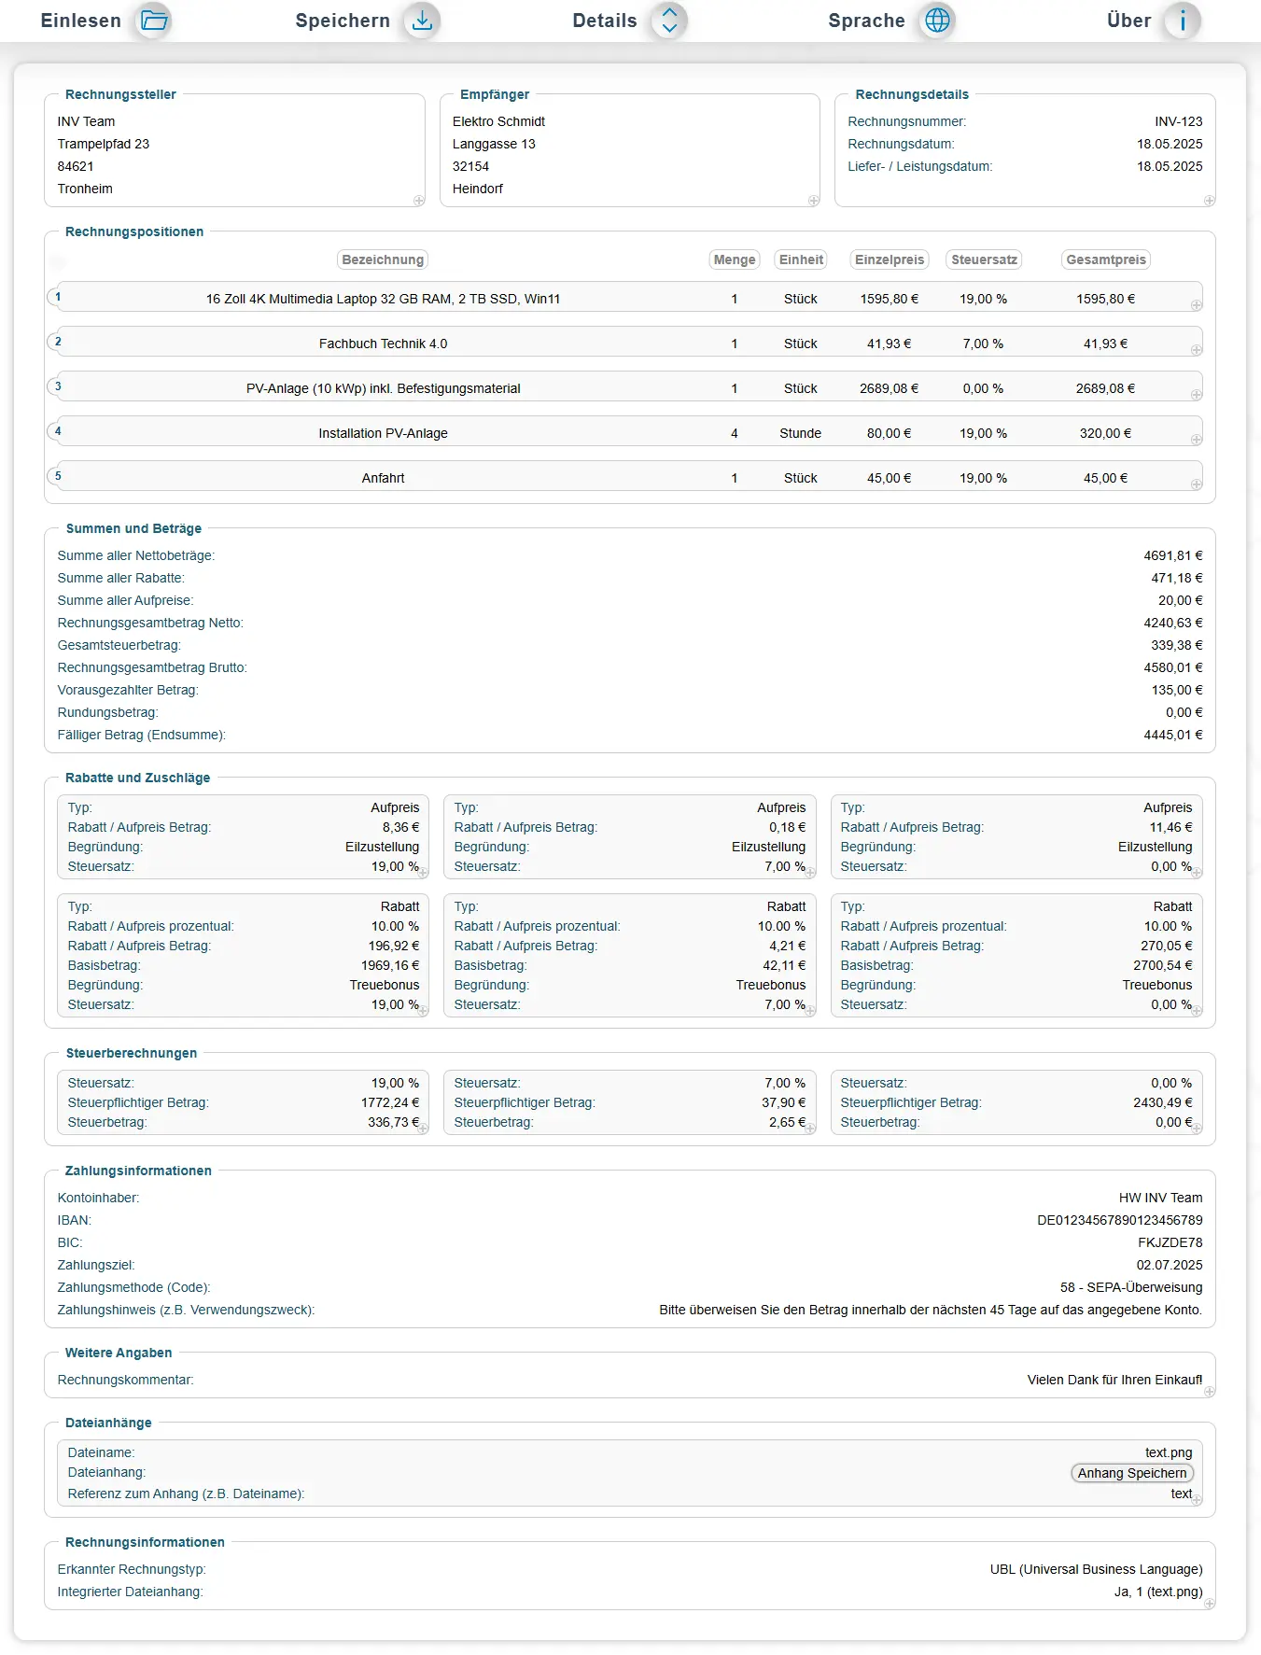Screen dimensions: 1261x1655
Task: Click the Einzelpreis column header
Action: tap(890, 259)
